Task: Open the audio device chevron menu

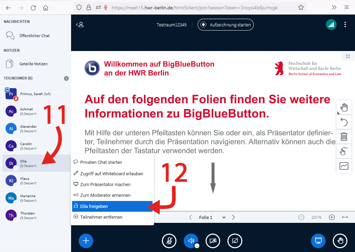Action: click(x=196, y=246)
